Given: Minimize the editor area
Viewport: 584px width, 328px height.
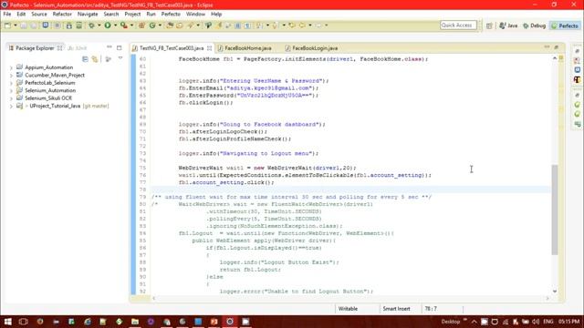Looking at the screenshot, I should (x=547, y=47).
